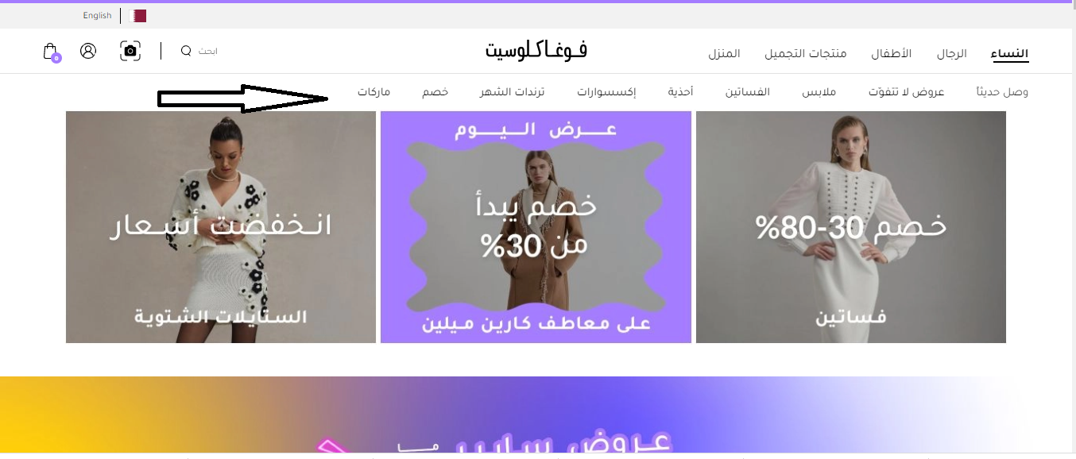This screenshot has height=459, width=1076.
Task: Open the عرض اليوم coat deal banner
Action: pos(536,227)
